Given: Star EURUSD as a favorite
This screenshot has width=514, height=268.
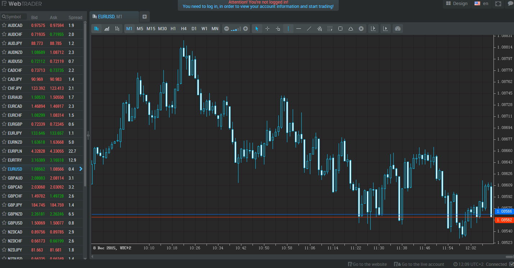Looking at the screenshot, I should click(4, 169).
